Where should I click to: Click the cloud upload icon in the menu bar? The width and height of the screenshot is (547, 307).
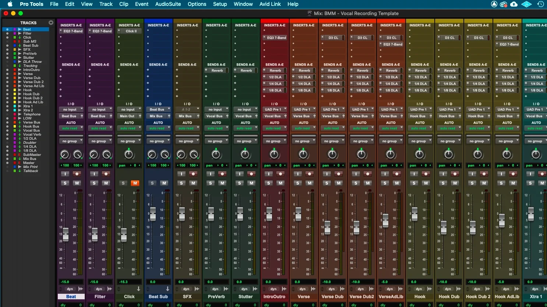tap(514, 4)
